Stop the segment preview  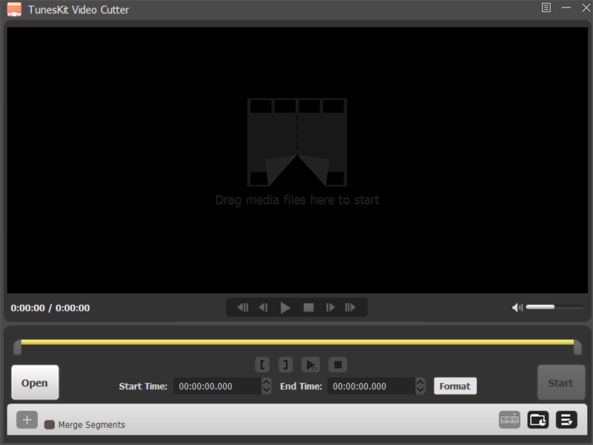(337, 364)
